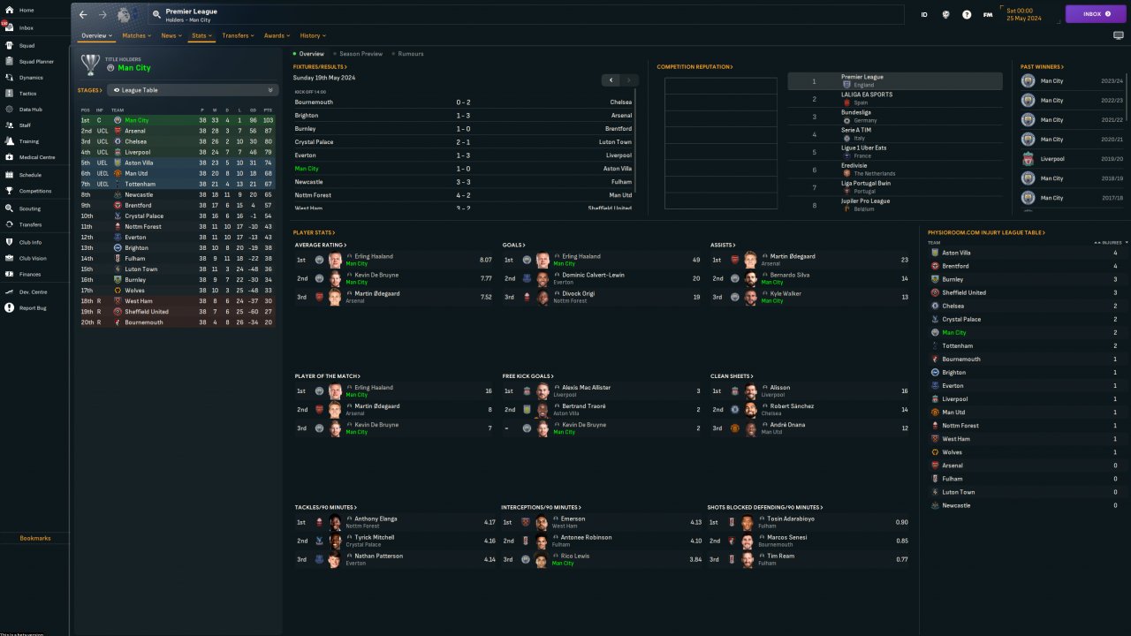Click the Stages expander label

point(89,90)
